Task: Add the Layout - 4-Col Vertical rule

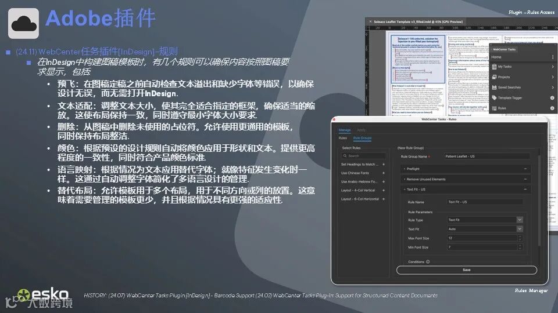Action: (x=384, y=190)
